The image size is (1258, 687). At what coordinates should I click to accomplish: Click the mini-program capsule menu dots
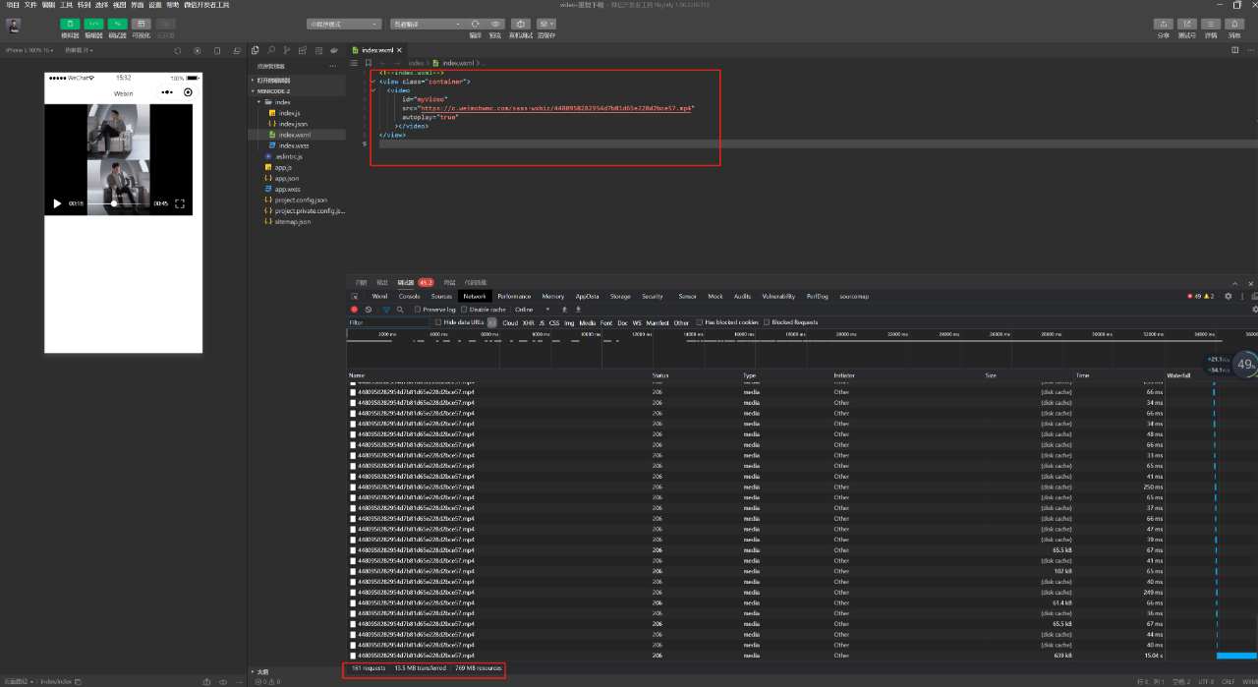tap(167, 92)
